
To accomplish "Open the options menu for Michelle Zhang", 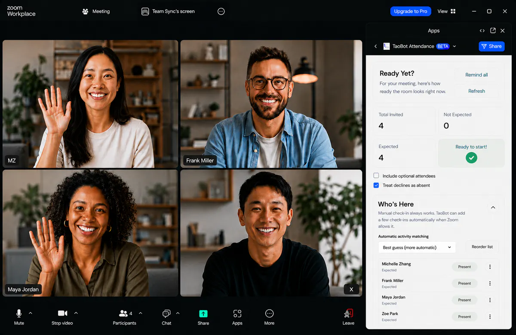I will coord(490,267).
